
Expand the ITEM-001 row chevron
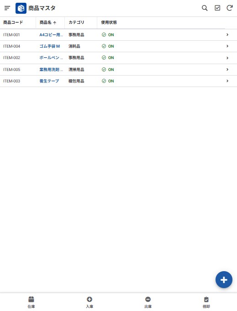point(227,35)
